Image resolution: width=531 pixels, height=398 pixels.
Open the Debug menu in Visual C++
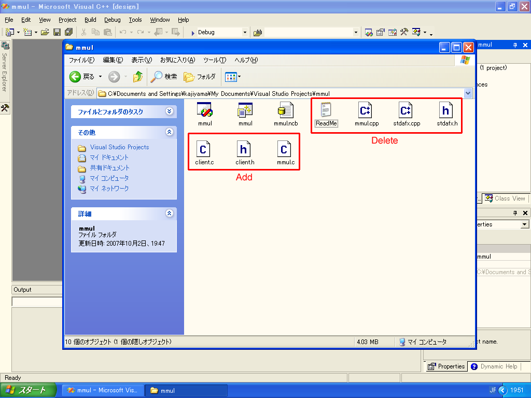[113, 20]
